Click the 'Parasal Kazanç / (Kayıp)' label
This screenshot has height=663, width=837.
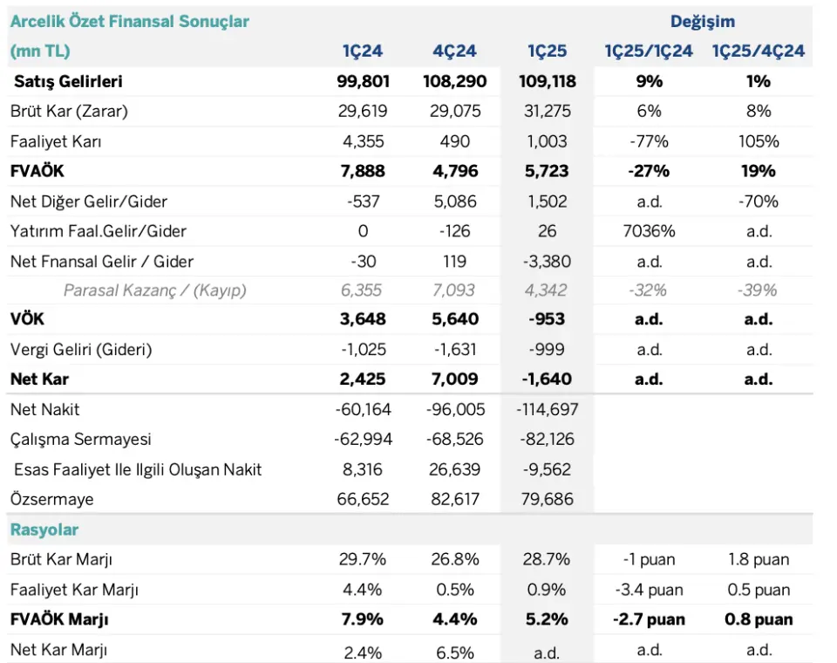[155, 290]
